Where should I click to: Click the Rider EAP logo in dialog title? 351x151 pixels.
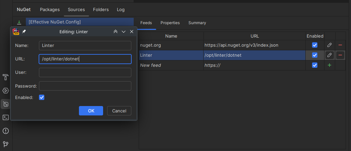(16, 32)
